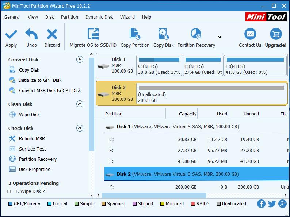Open the Dynamic Disk menu
Viewport: 290px width, 217px height.
point(99,17)
